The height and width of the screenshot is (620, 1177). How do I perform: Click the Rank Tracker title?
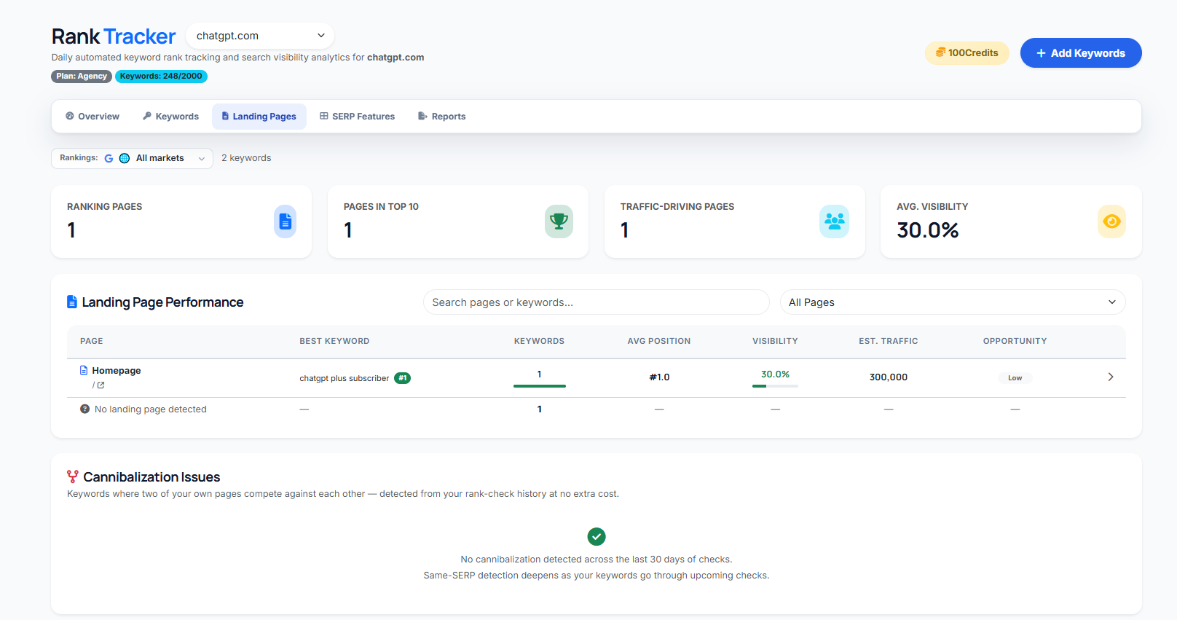[x=114, y=36]
